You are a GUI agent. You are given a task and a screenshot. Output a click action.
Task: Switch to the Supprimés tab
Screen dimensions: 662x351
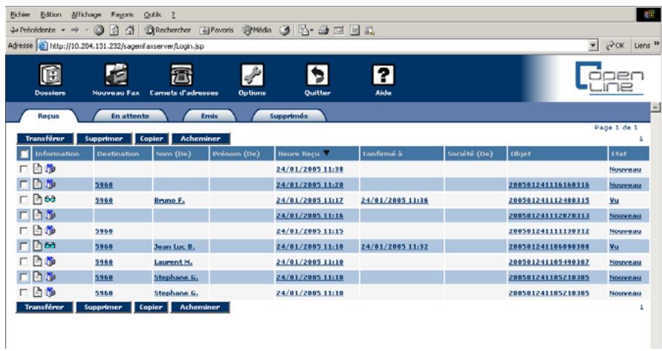(x=289, y=116)
